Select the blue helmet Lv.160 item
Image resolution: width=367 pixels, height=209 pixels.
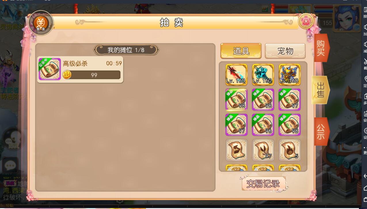click(290, 75)
